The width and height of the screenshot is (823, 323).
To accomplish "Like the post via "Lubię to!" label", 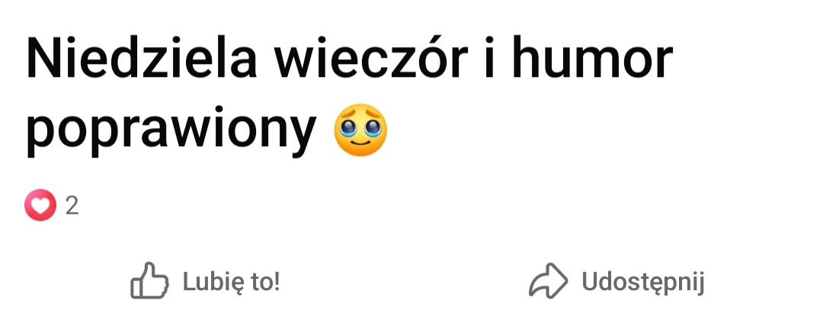I will click(x=231, y=282).
